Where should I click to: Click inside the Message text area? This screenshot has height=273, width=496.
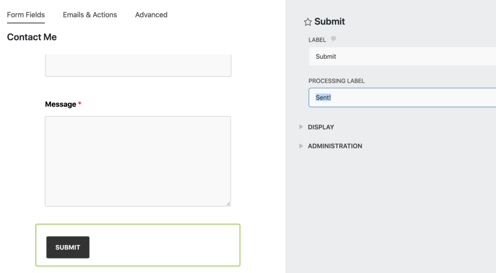[x=138, y=161]
